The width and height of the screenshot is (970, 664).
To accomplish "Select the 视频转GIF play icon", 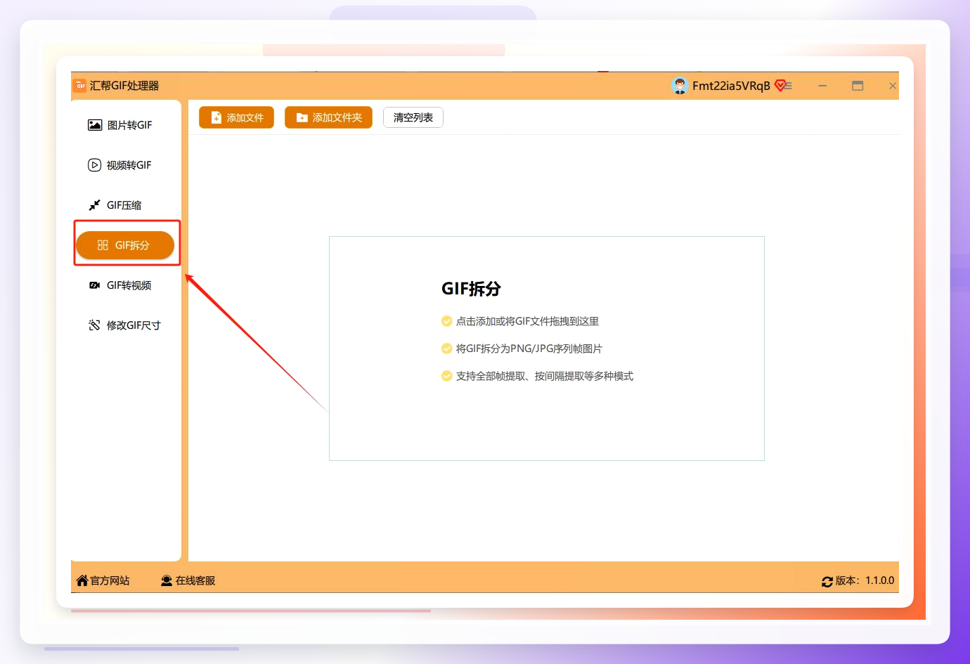I will click(94, 165).
